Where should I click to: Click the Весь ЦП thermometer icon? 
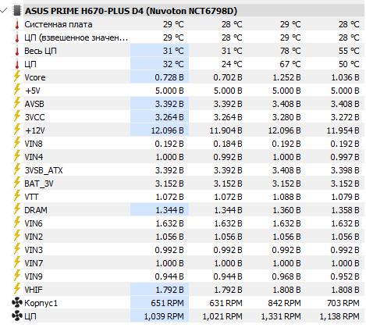17,51
